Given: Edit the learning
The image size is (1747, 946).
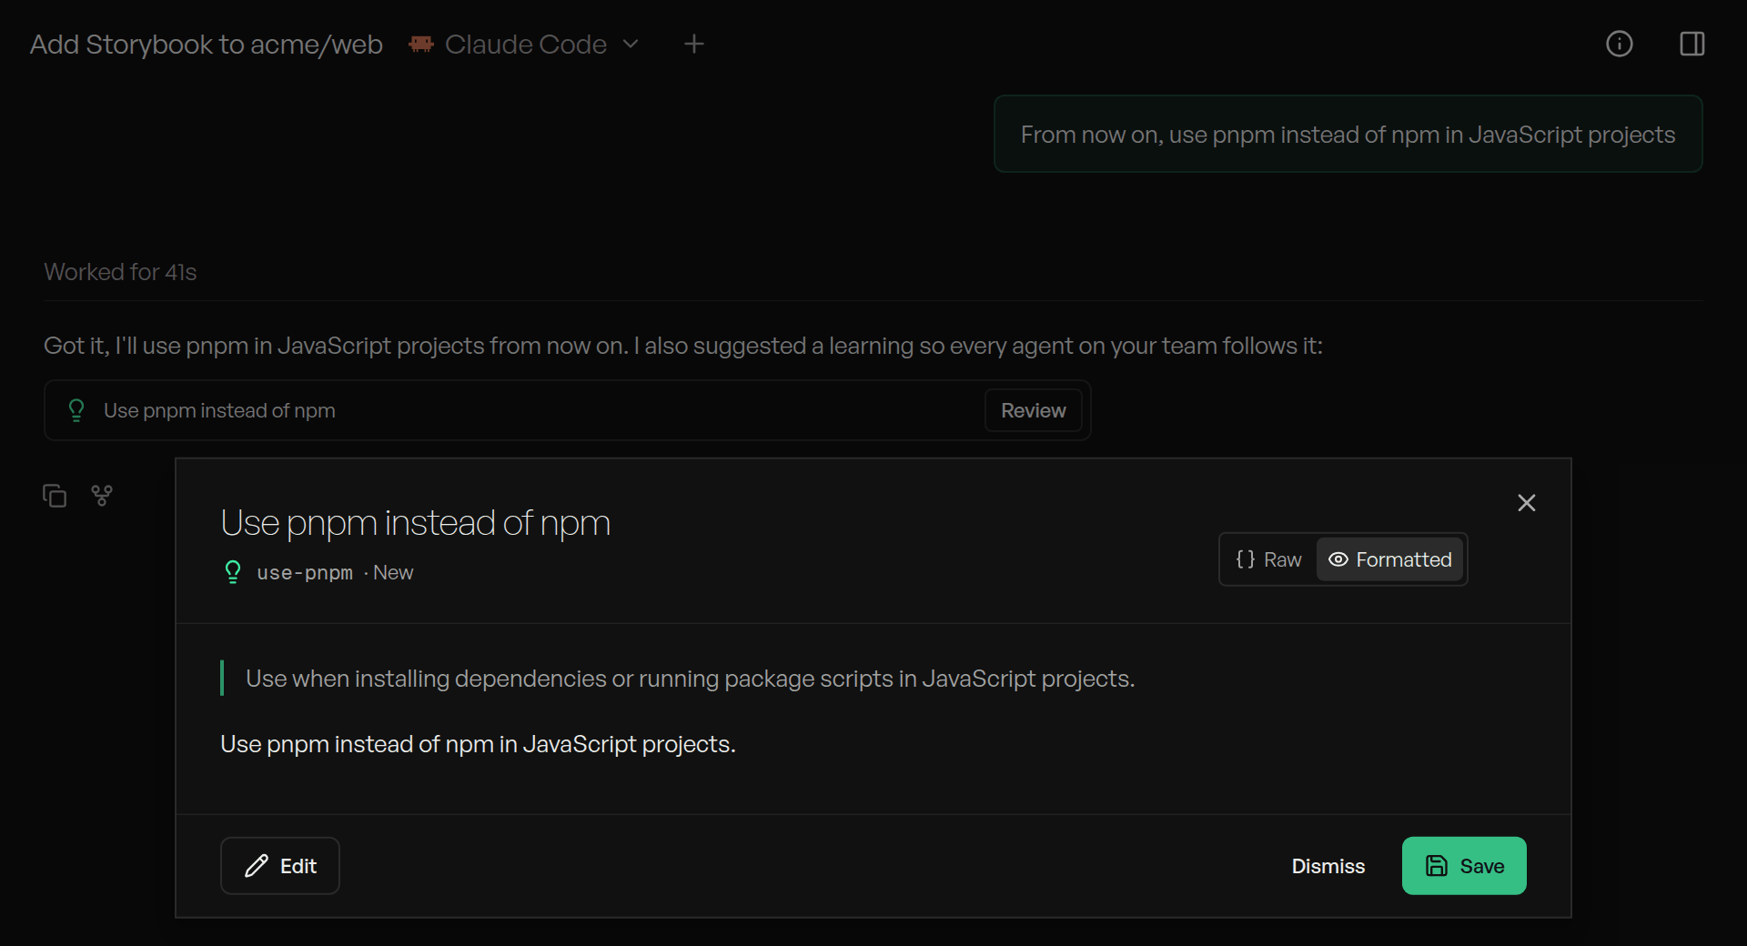Looking at the screenshot, I should 280,866.
